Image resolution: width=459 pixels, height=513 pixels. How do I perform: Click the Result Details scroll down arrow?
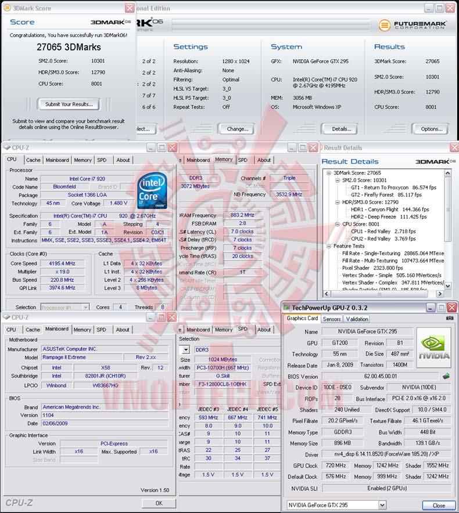(448, 286)
